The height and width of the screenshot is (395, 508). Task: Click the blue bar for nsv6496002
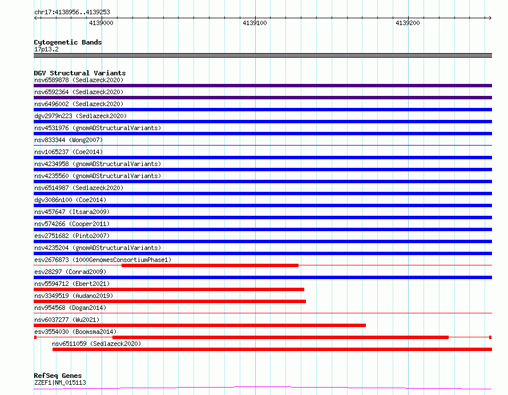[x=263, y=110]
